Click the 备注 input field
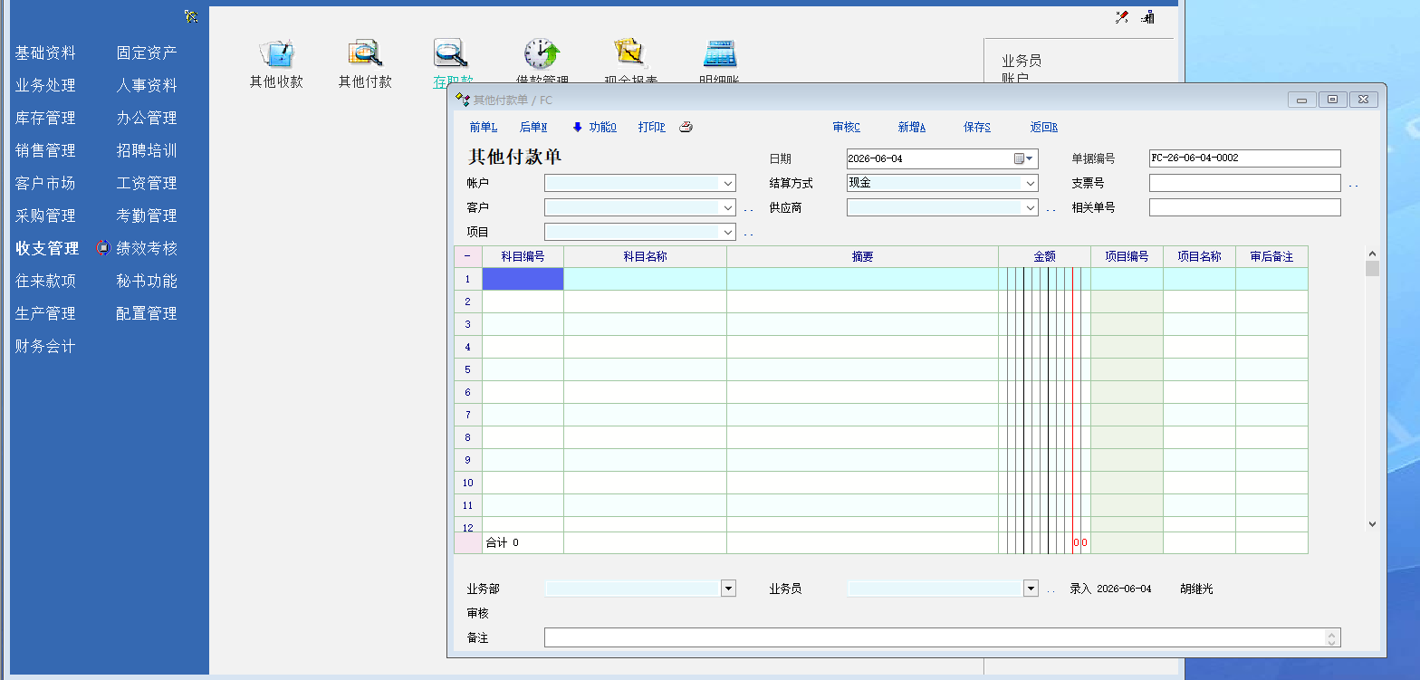This screenshot has width=1420, height=680. 942,638
